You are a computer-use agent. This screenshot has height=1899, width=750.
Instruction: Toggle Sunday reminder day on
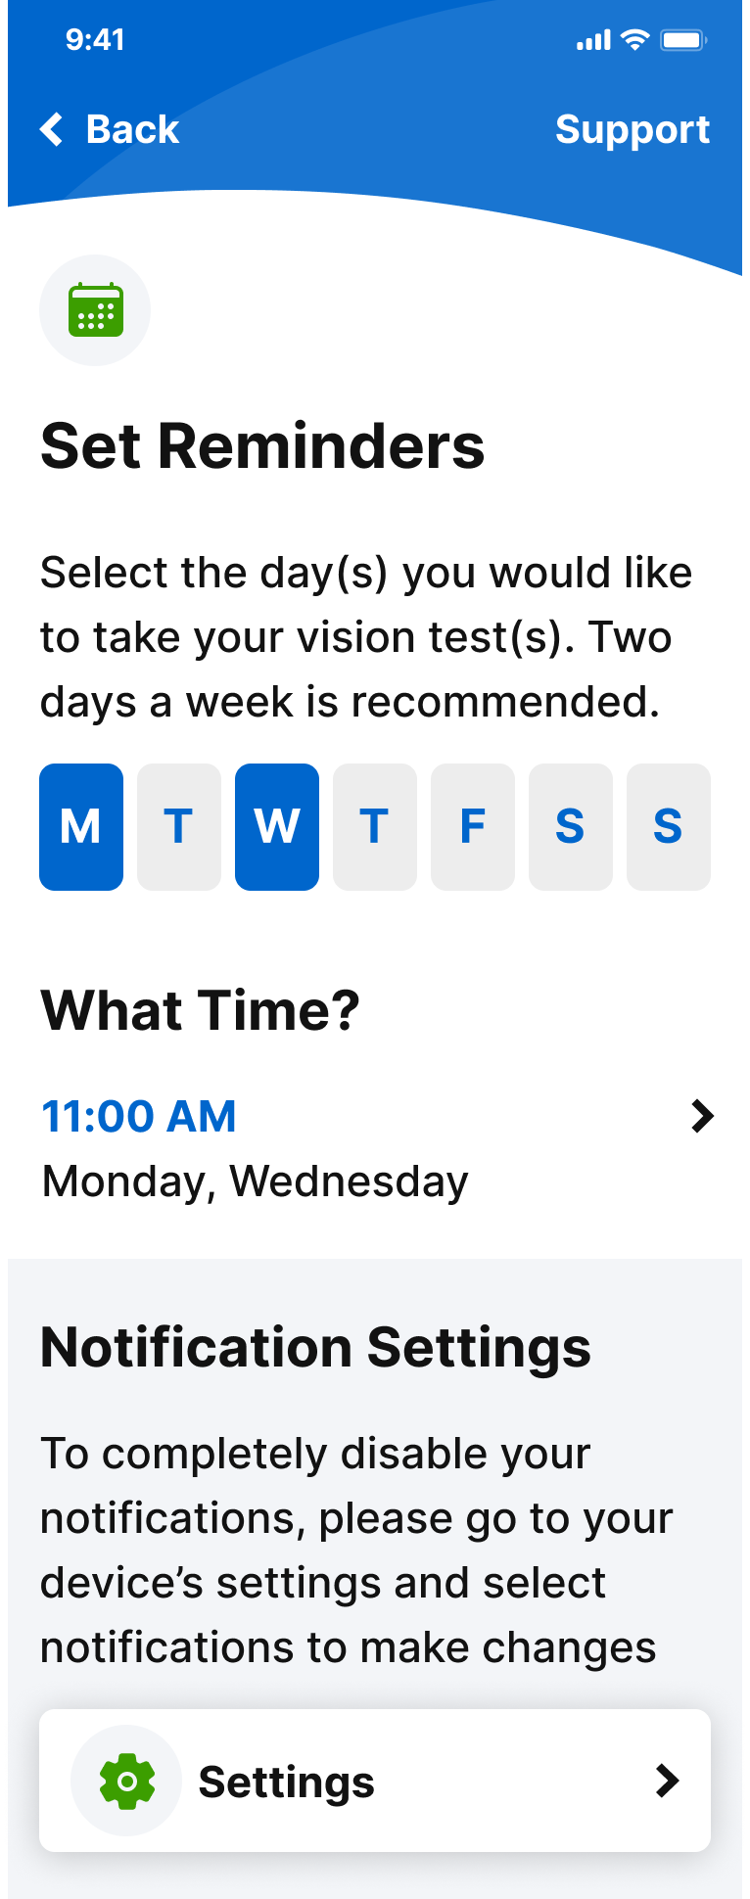point(669,827)
